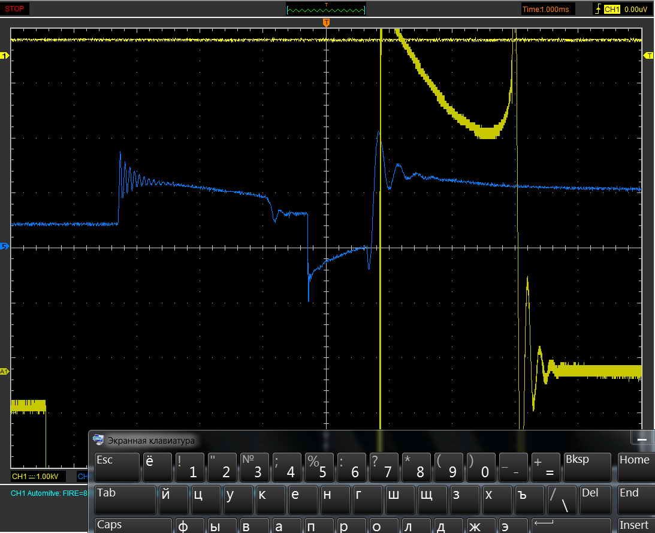Click the red STOP acquisition indicator
Screen dimensions: 655x533
click(x=15, y=9)
